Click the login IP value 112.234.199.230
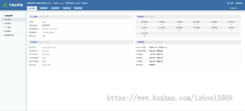Screen dimensions: 245x111 pyautogui.click(x=48, y=32)
